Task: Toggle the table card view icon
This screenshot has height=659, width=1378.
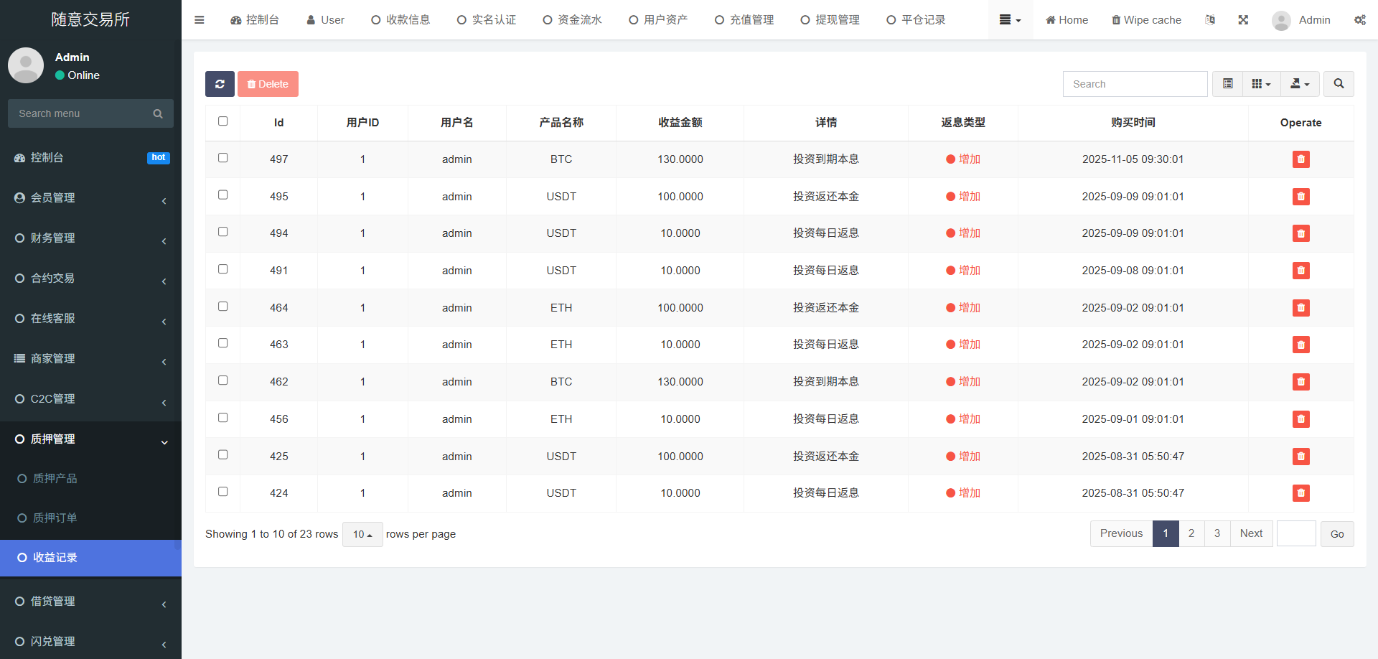Action: (1228, 84)
